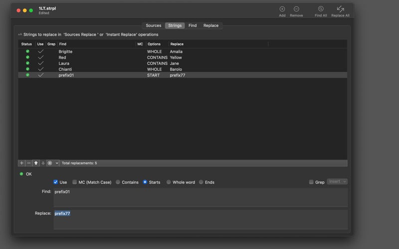Image resolution: width=399 pixels, height=249 pixels.
Task: Switch to the Sources tab
Action: point(154,25)
